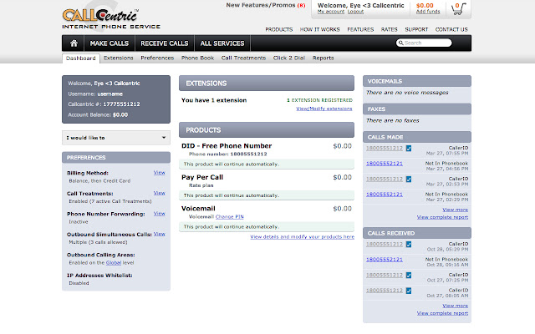The width and height of the screenshot is (535, 334).
Task: Click Change PIN link under Voicemail
Action: [230, 217]
